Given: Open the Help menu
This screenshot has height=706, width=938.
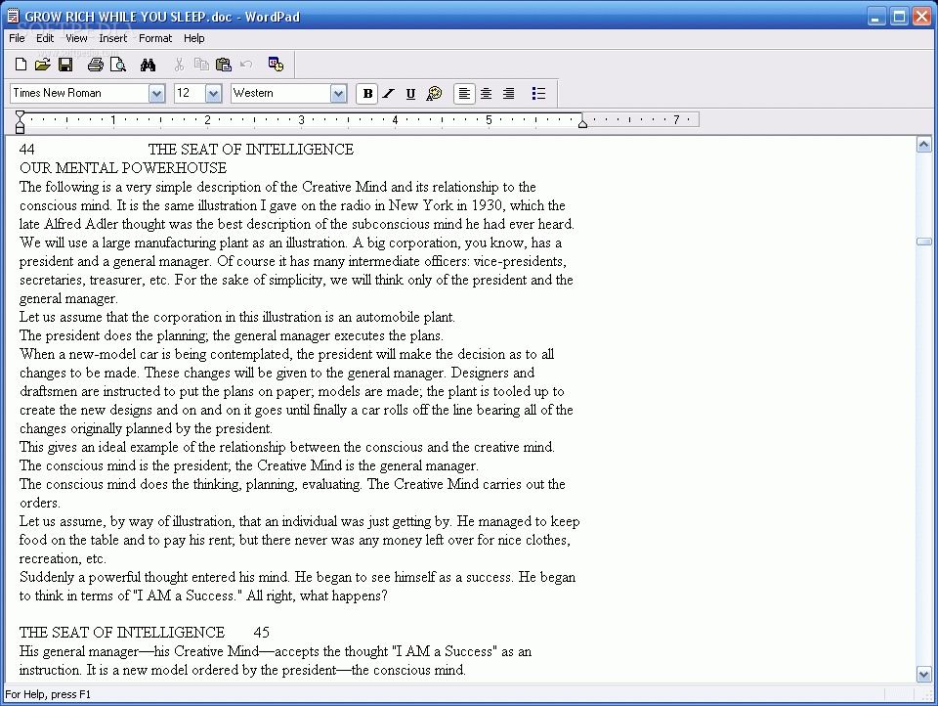Looking at the screenshot, I should pyautogui.click(x=193, y=38).
